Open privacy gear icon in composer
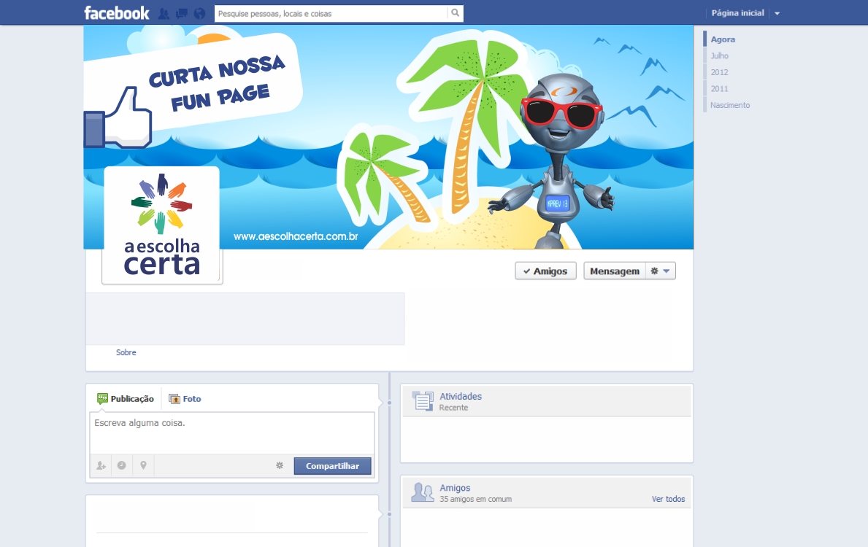 280,466
